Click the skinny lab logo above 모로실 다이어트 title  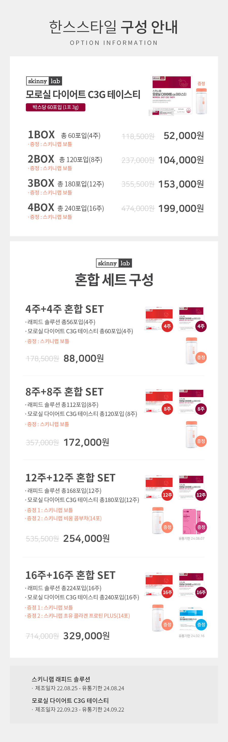tap(44, 81)
